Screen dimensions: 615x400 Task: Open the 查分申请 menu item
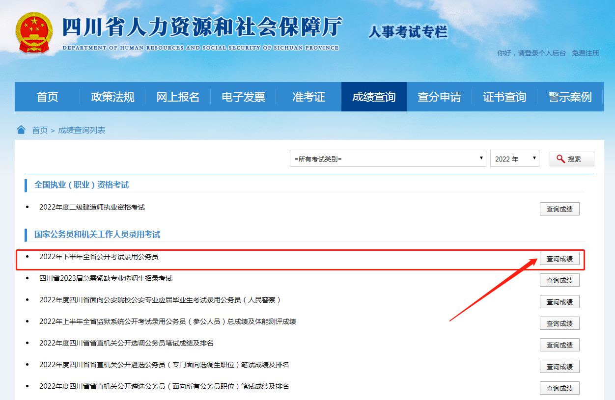coord(439,97)
